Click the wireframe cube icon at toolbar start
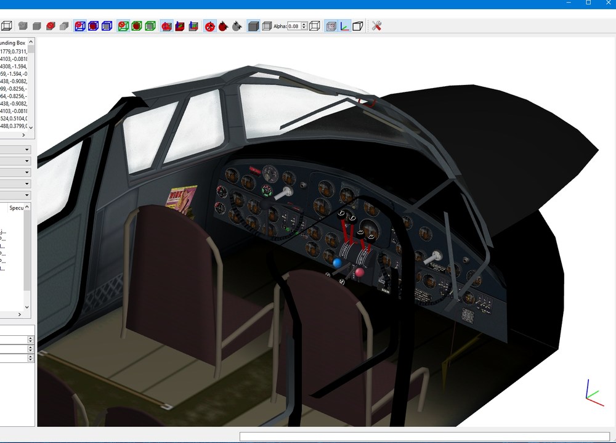The height and width of the screenshot is (443, 616). [x=6, y=26]
